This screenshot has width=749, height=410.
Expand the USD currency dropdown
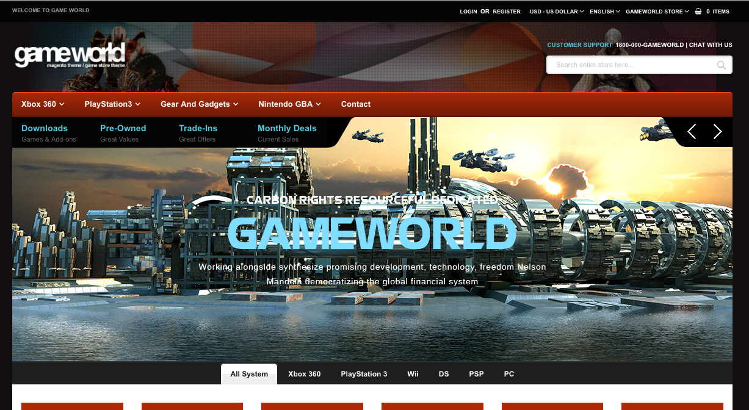(557, 12)
